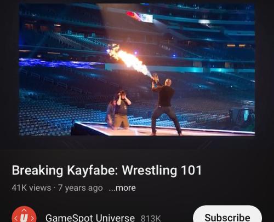The image size is (274, 222).
Task: Click the man holding the flamethrower
Action: tap(165, 107)
